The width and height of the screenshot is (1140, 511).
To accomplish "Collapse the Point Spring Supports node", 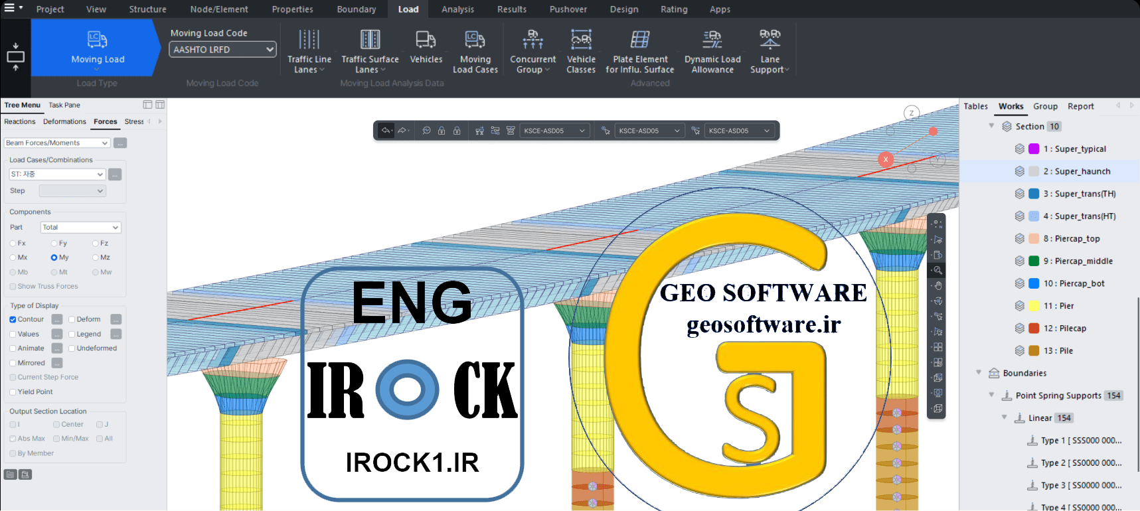I will (x=991, y=396).
